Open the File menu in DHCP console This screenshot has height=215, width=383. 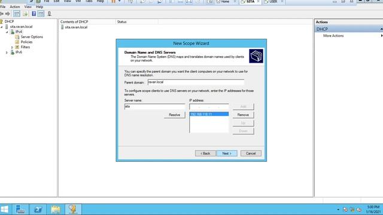tap(2, 7)
